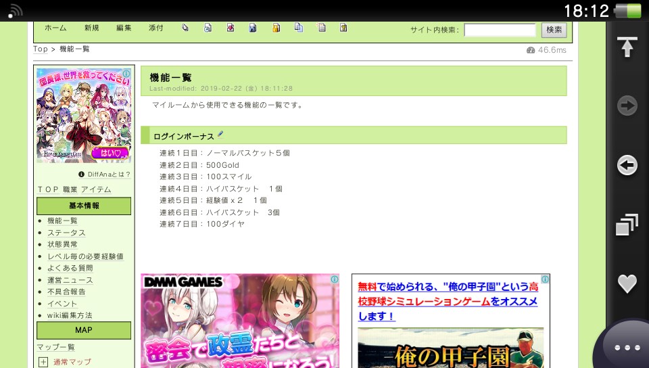Screen dimensions: 649x368
Task: Go to レベル毎の必要経験値 page
Action: (85, 256)
